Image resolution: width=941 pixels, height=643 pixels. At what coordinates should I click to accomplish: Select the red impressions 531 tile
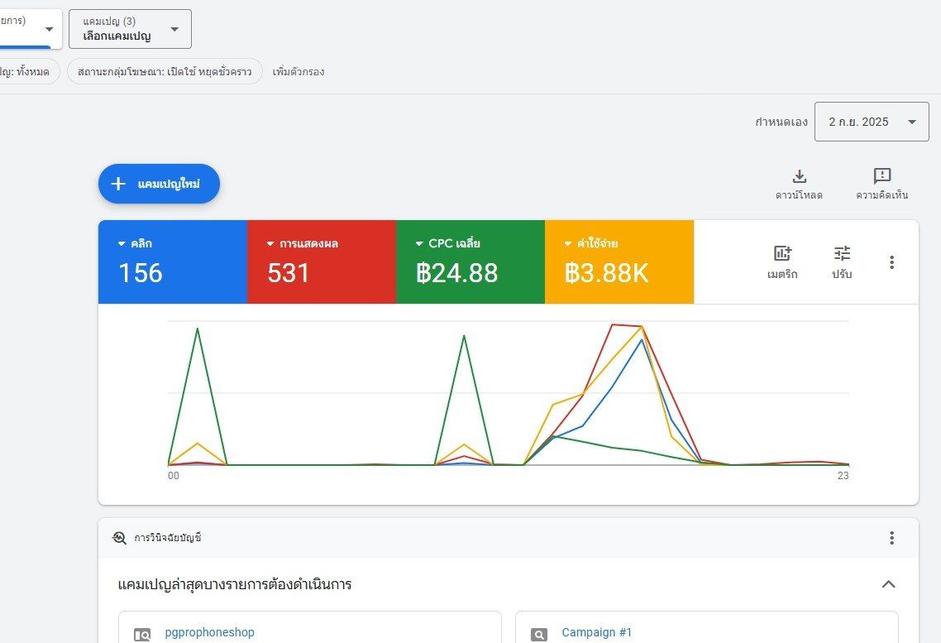point(322,262)
